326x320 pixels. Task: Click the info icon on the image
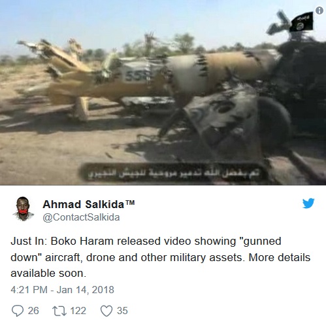[319, 10]
